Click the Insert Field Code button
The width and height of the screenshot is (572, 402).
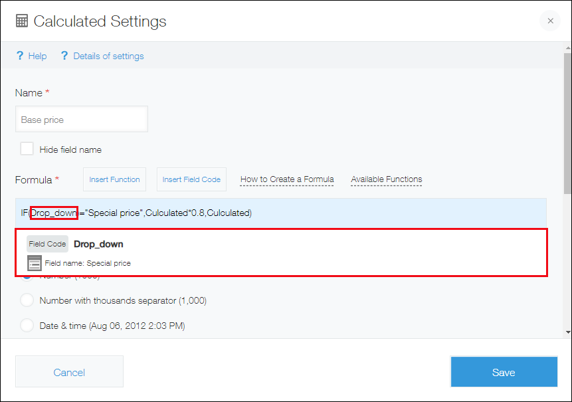click(x=191, y=179)
